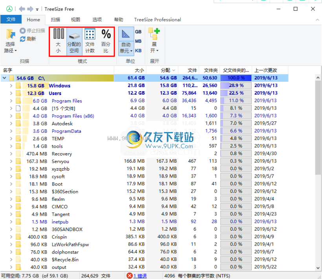Viewport: 322px width, 279px height.
Task: Open the 帮助 help tab
Action: (119, 20)
